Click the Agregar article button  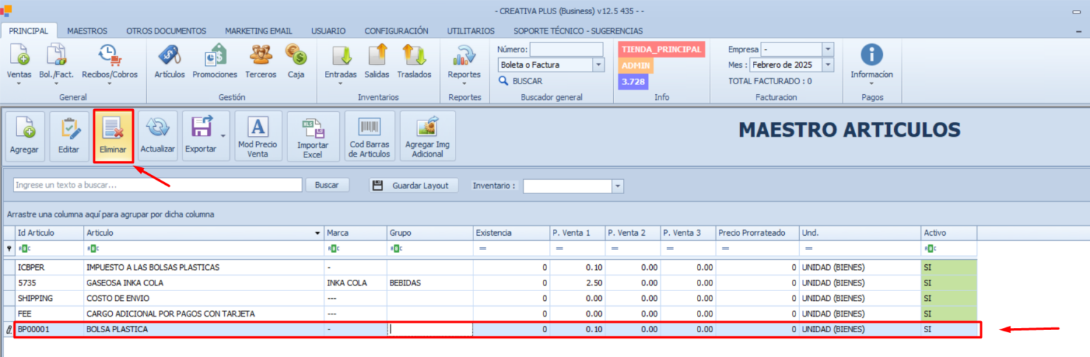point(25,137)
